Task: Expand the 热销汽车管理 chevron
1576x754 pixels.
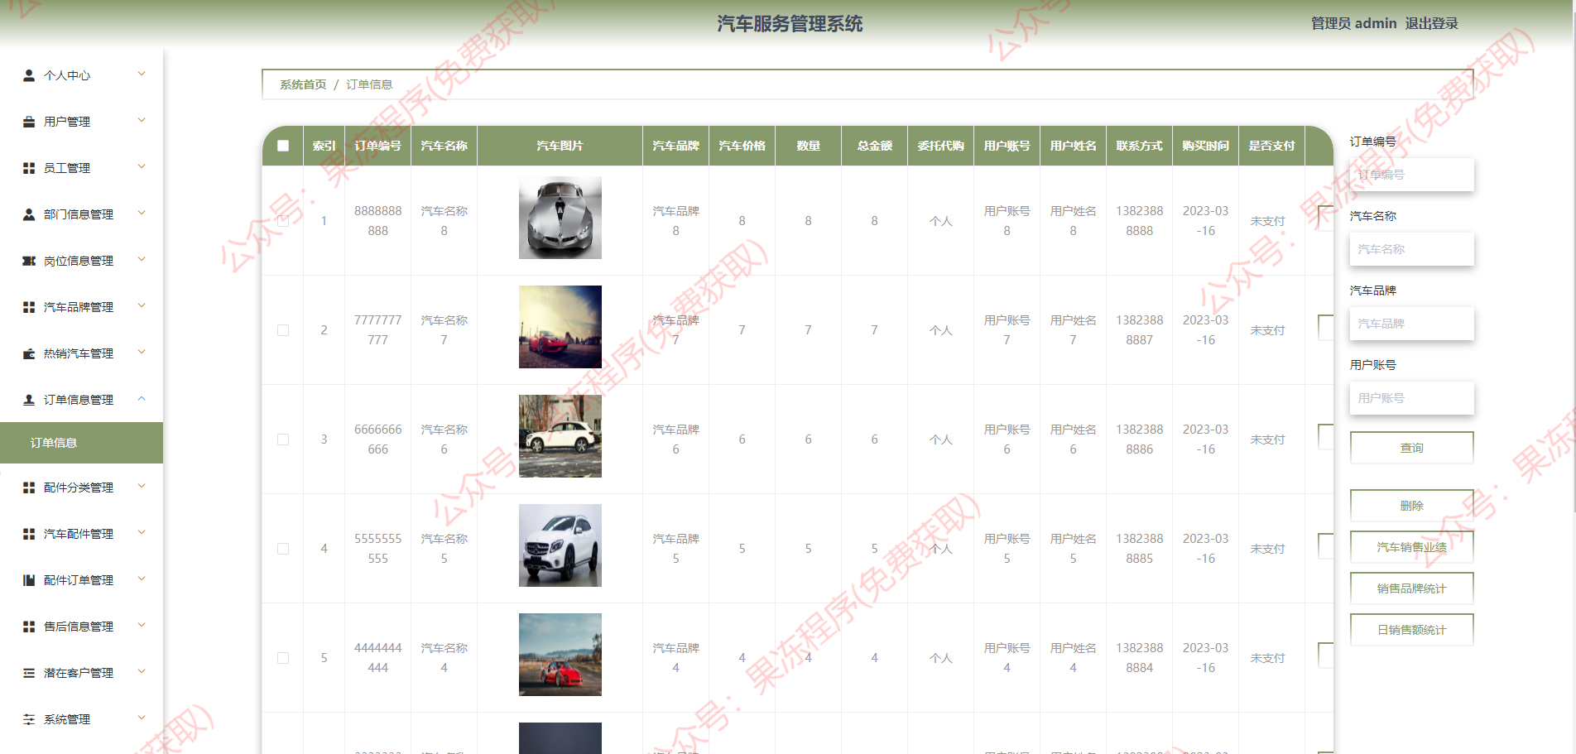Action: (x=142, y=353)
